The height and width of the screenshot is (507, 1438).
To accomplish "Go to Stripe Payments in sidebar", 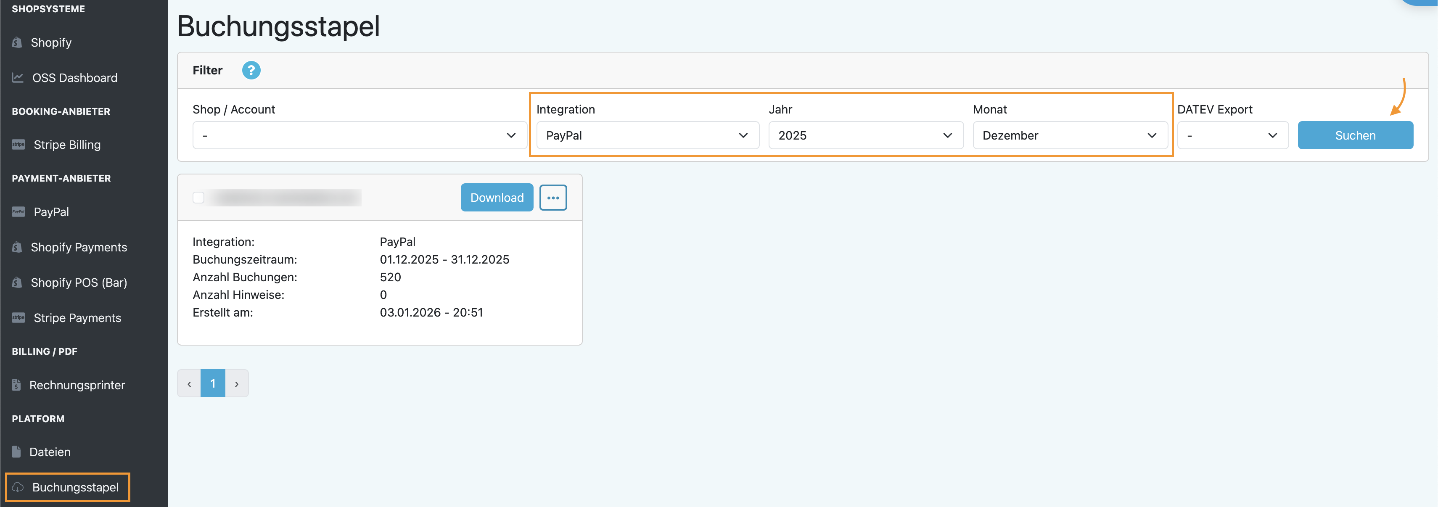I will pos(77,318).
